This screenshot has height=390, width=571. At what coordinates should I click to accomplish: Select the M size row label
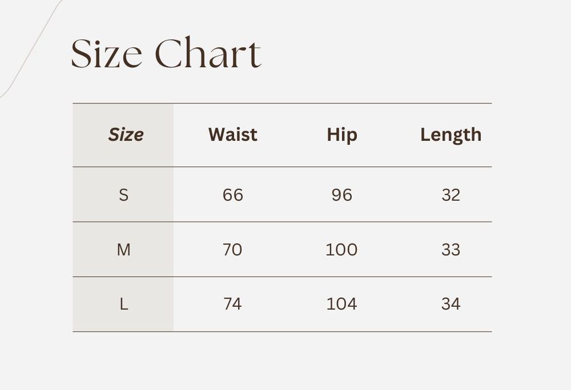(123, 250)
